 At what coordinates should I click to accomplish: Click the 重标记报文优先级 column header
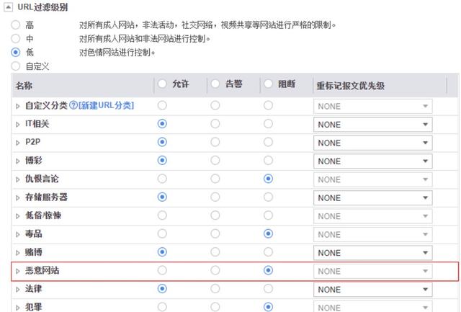351,86
